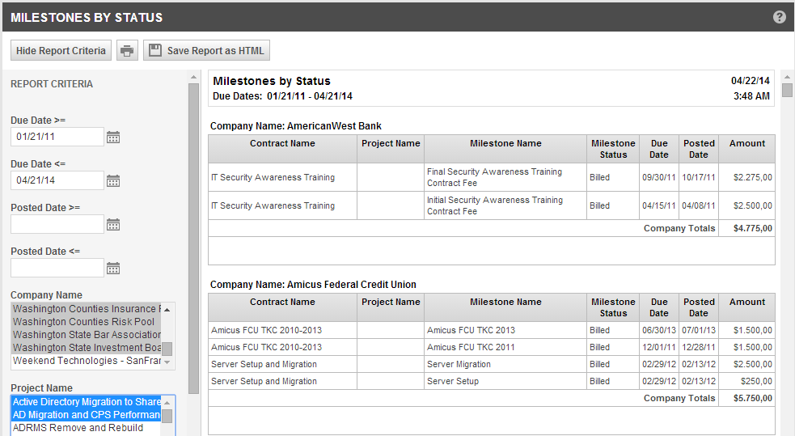Click Company Name list up arrow

point(167,309)
